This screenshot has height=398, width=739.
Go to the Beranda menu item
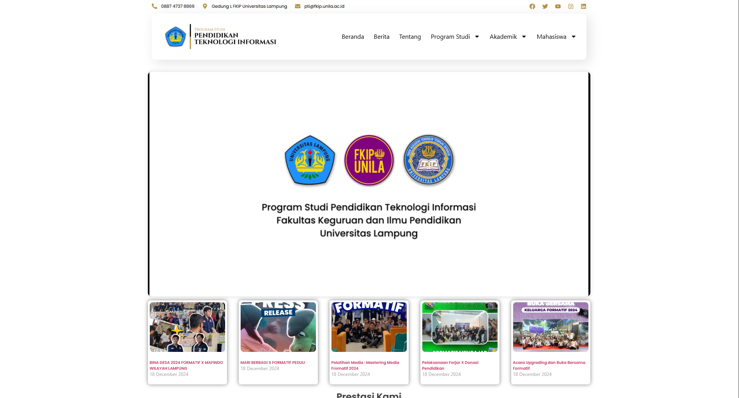(x=352, y=37)
